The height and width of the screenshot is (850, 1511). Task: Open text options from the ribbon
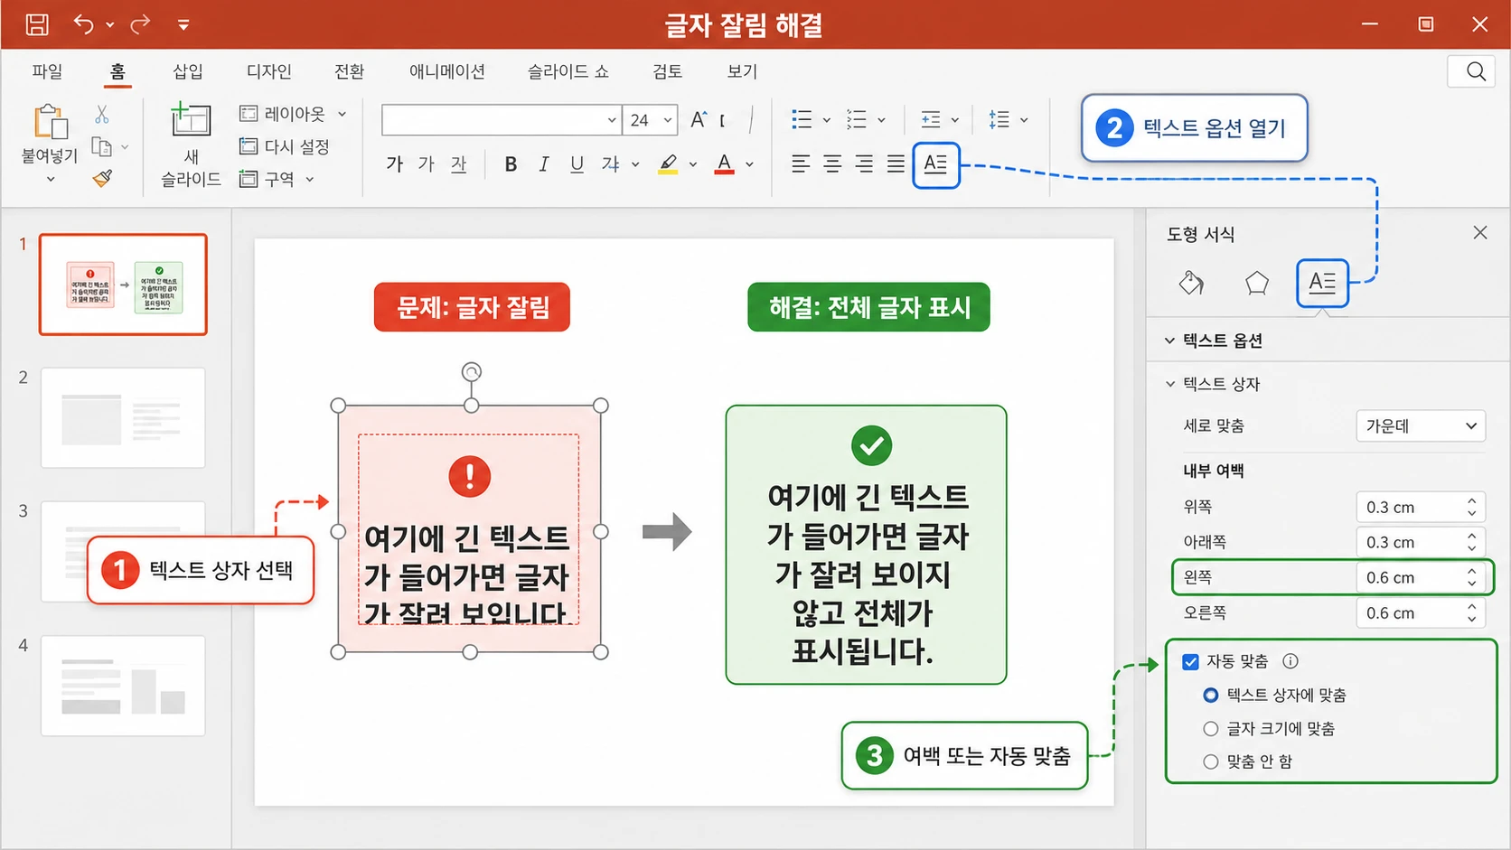[936, 164]
